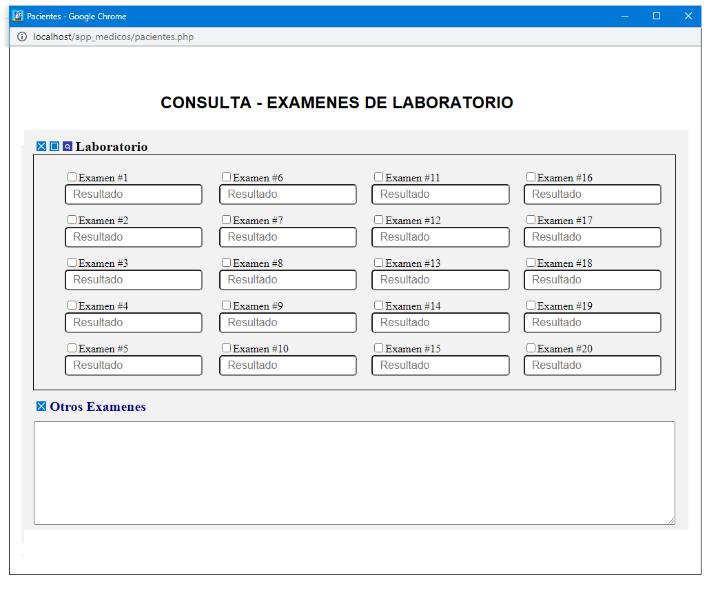The width and height of the screenshot is (707, 593).
Task: Check the Examen #10 checkbox
Action: [x=226, y=348]
